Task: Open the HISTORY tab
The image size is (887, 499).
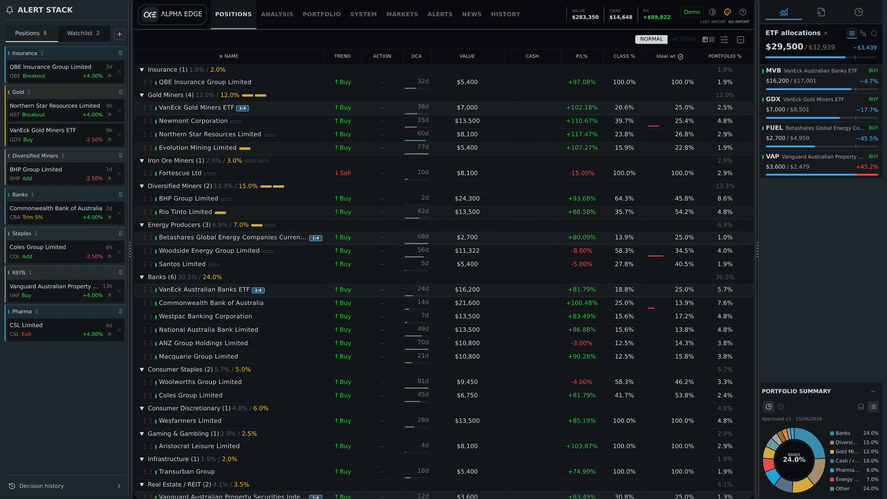Action: [505, 14]
